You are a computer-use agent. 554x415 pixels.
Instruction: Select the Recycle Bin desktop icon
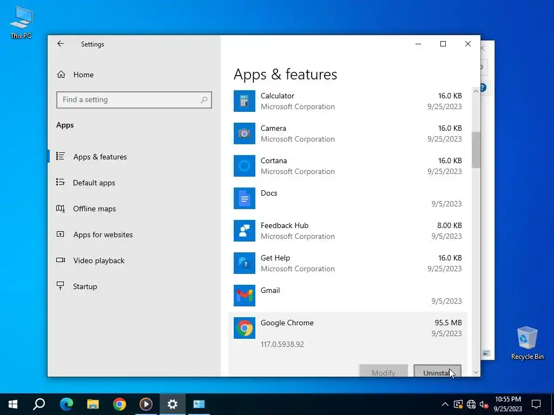pyautogui.click(x=527, y=343)
